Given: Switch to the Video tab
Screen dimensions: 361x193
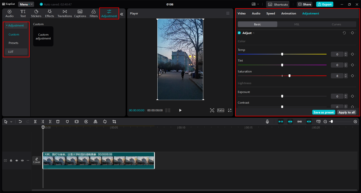Looking at the screenshot, I should coord(241,14).
